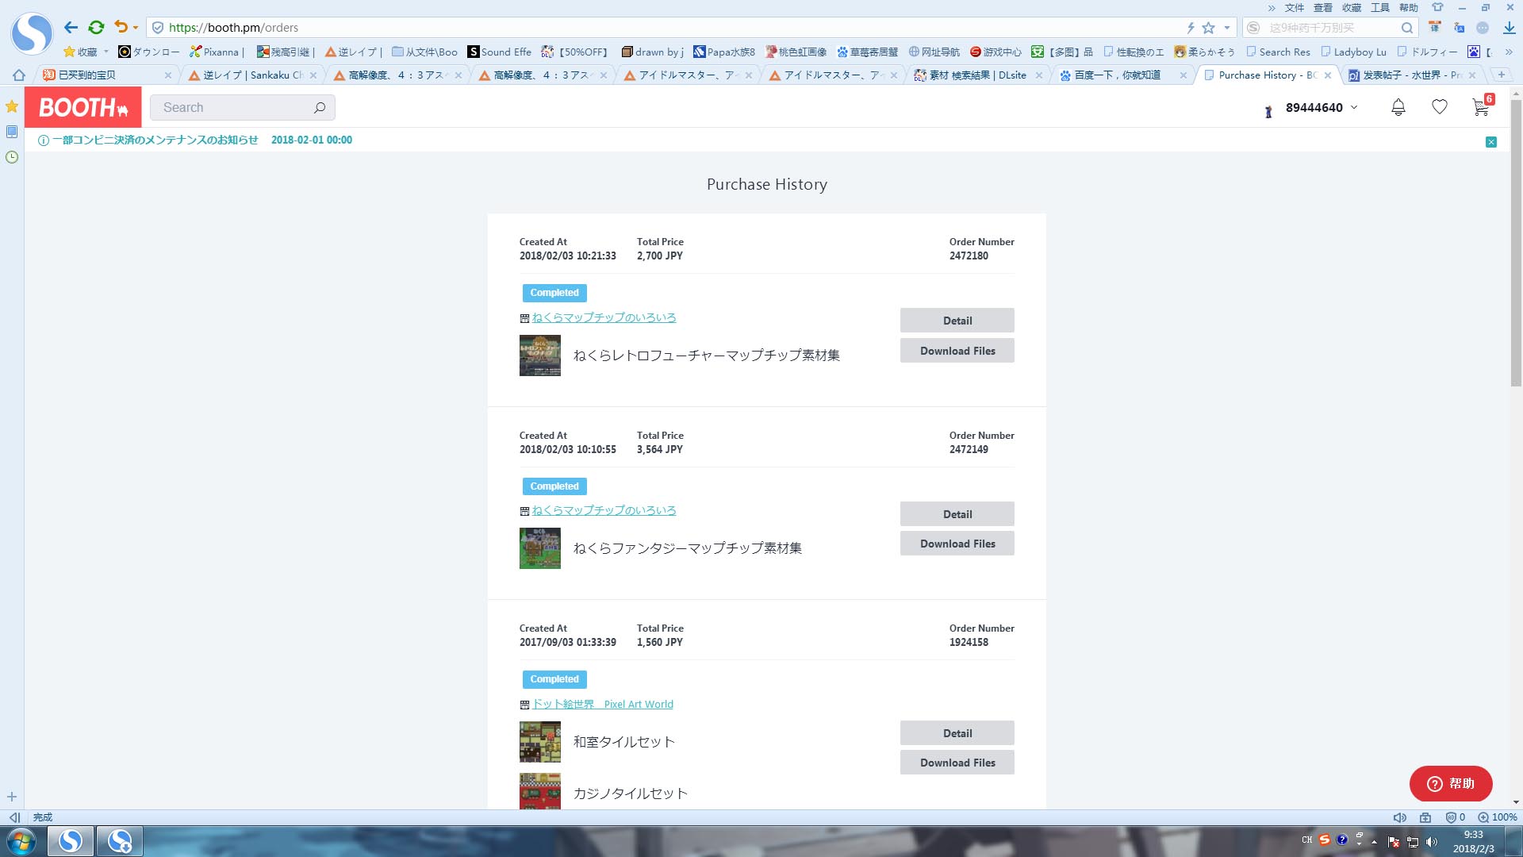Click the BOOTH logo
1523x857 pixels.
(83, 107)
